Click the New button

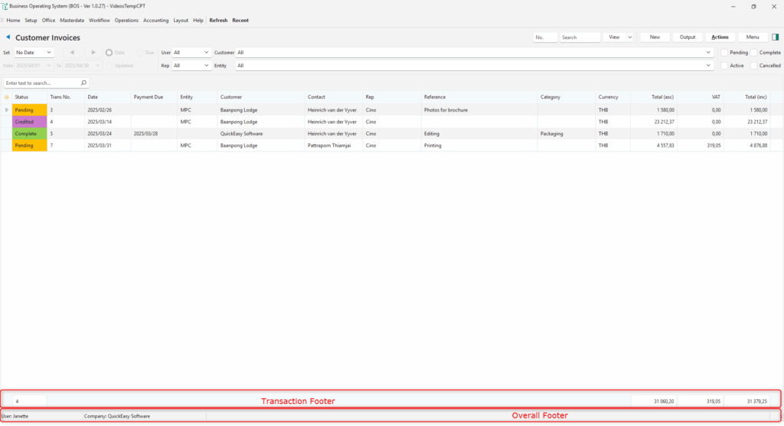click(x=655, y=37)
